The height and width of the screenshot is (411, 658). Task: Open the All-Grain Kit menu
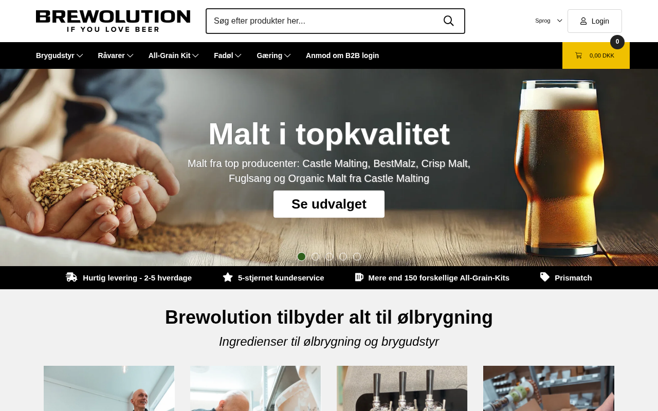pos(174,55)
